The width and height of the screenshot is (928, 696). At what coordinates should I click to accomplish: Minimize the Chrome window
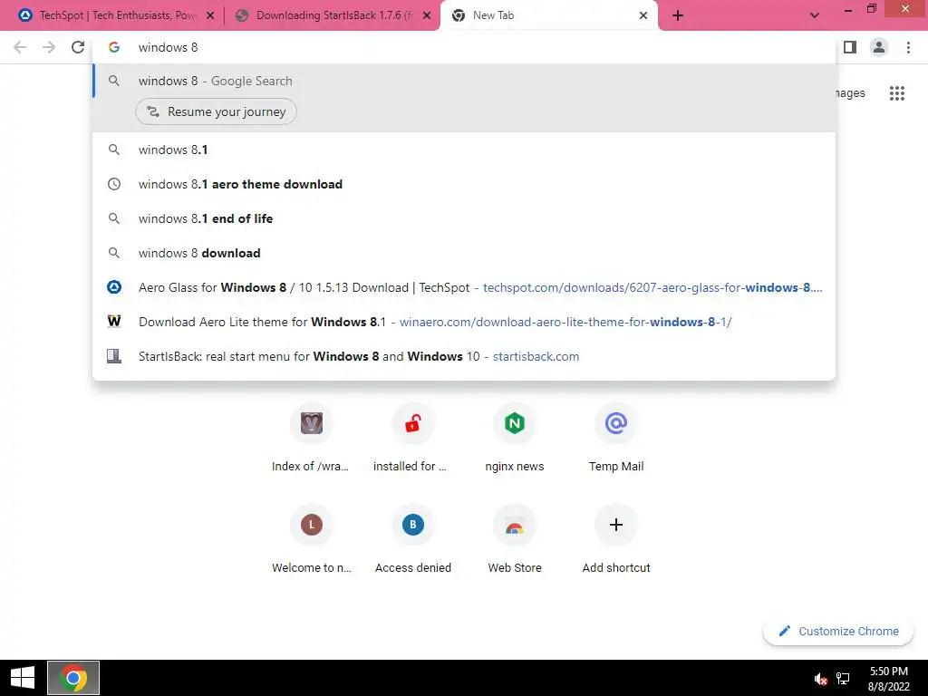(848, 9)
